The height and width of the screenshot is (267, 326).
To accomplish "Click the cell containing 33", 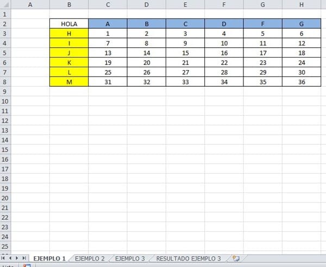I will click(185, 82).
